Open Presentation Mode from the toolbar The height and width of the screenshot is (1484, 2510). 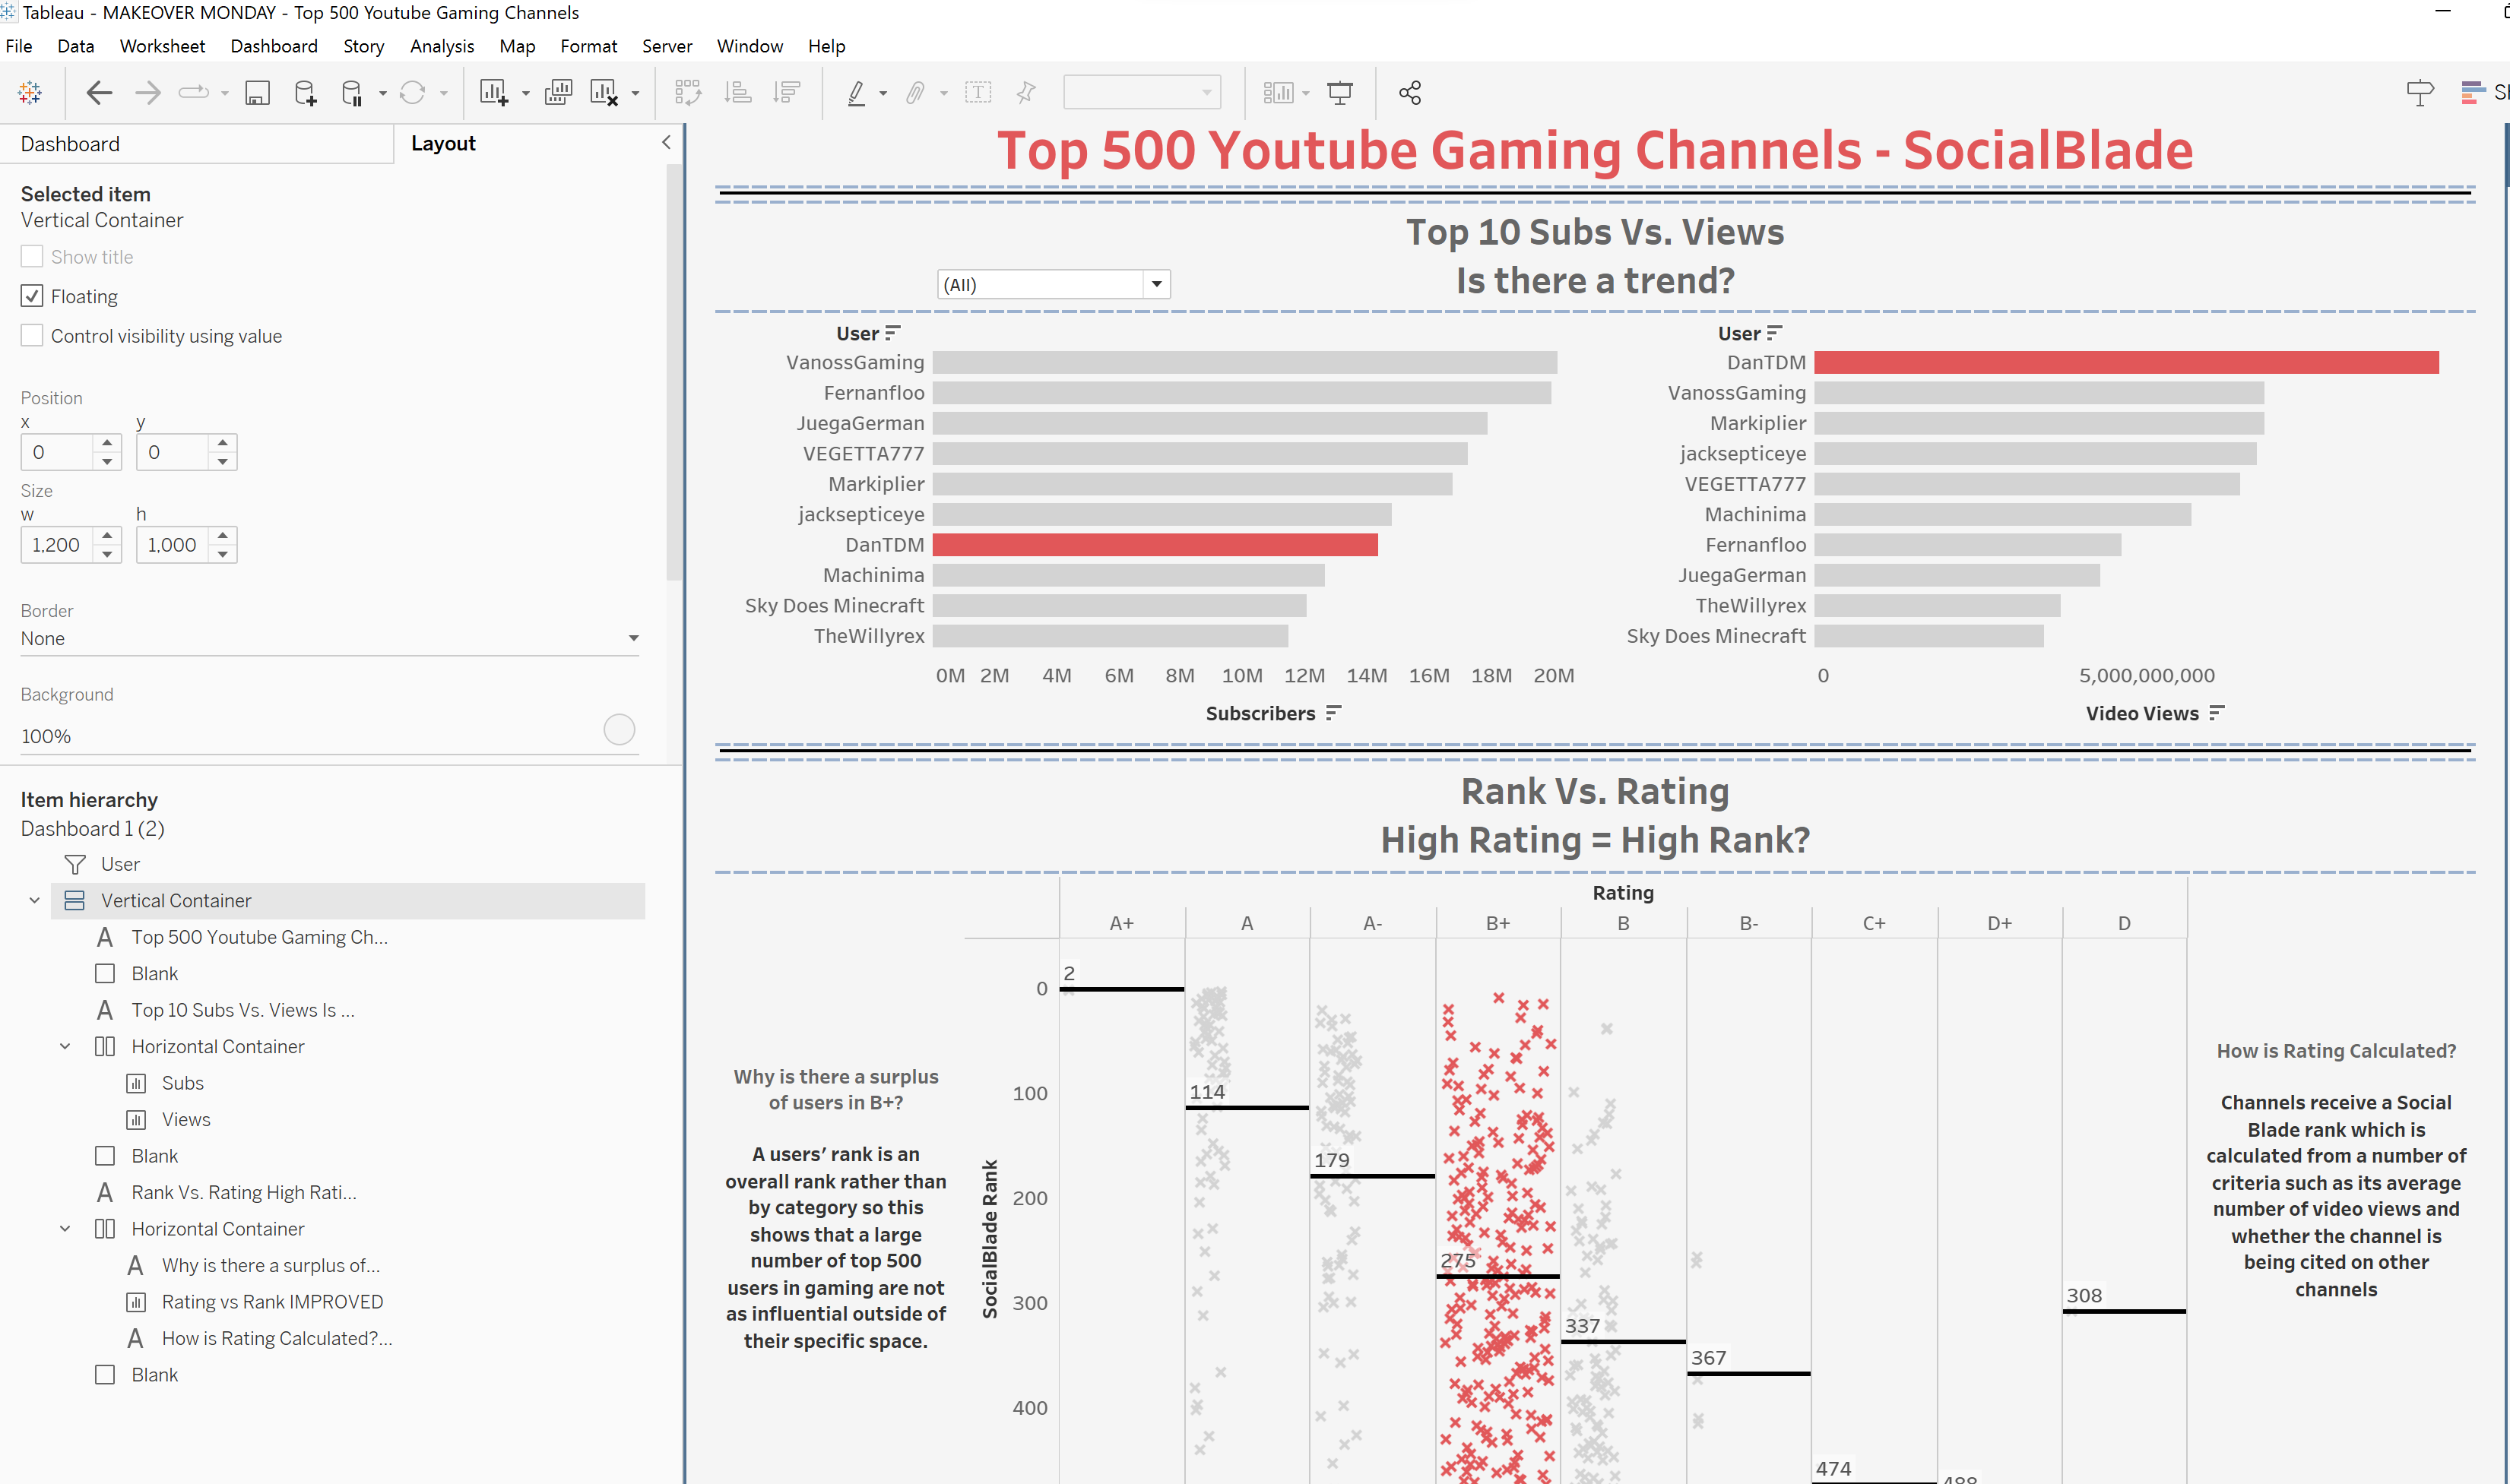[x=1339, y=93]
